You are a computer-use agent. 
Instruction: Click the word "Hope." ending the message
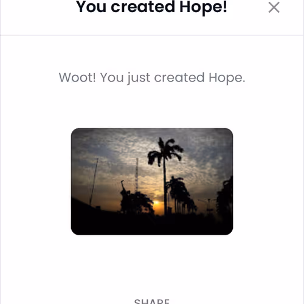pos(227,78)
